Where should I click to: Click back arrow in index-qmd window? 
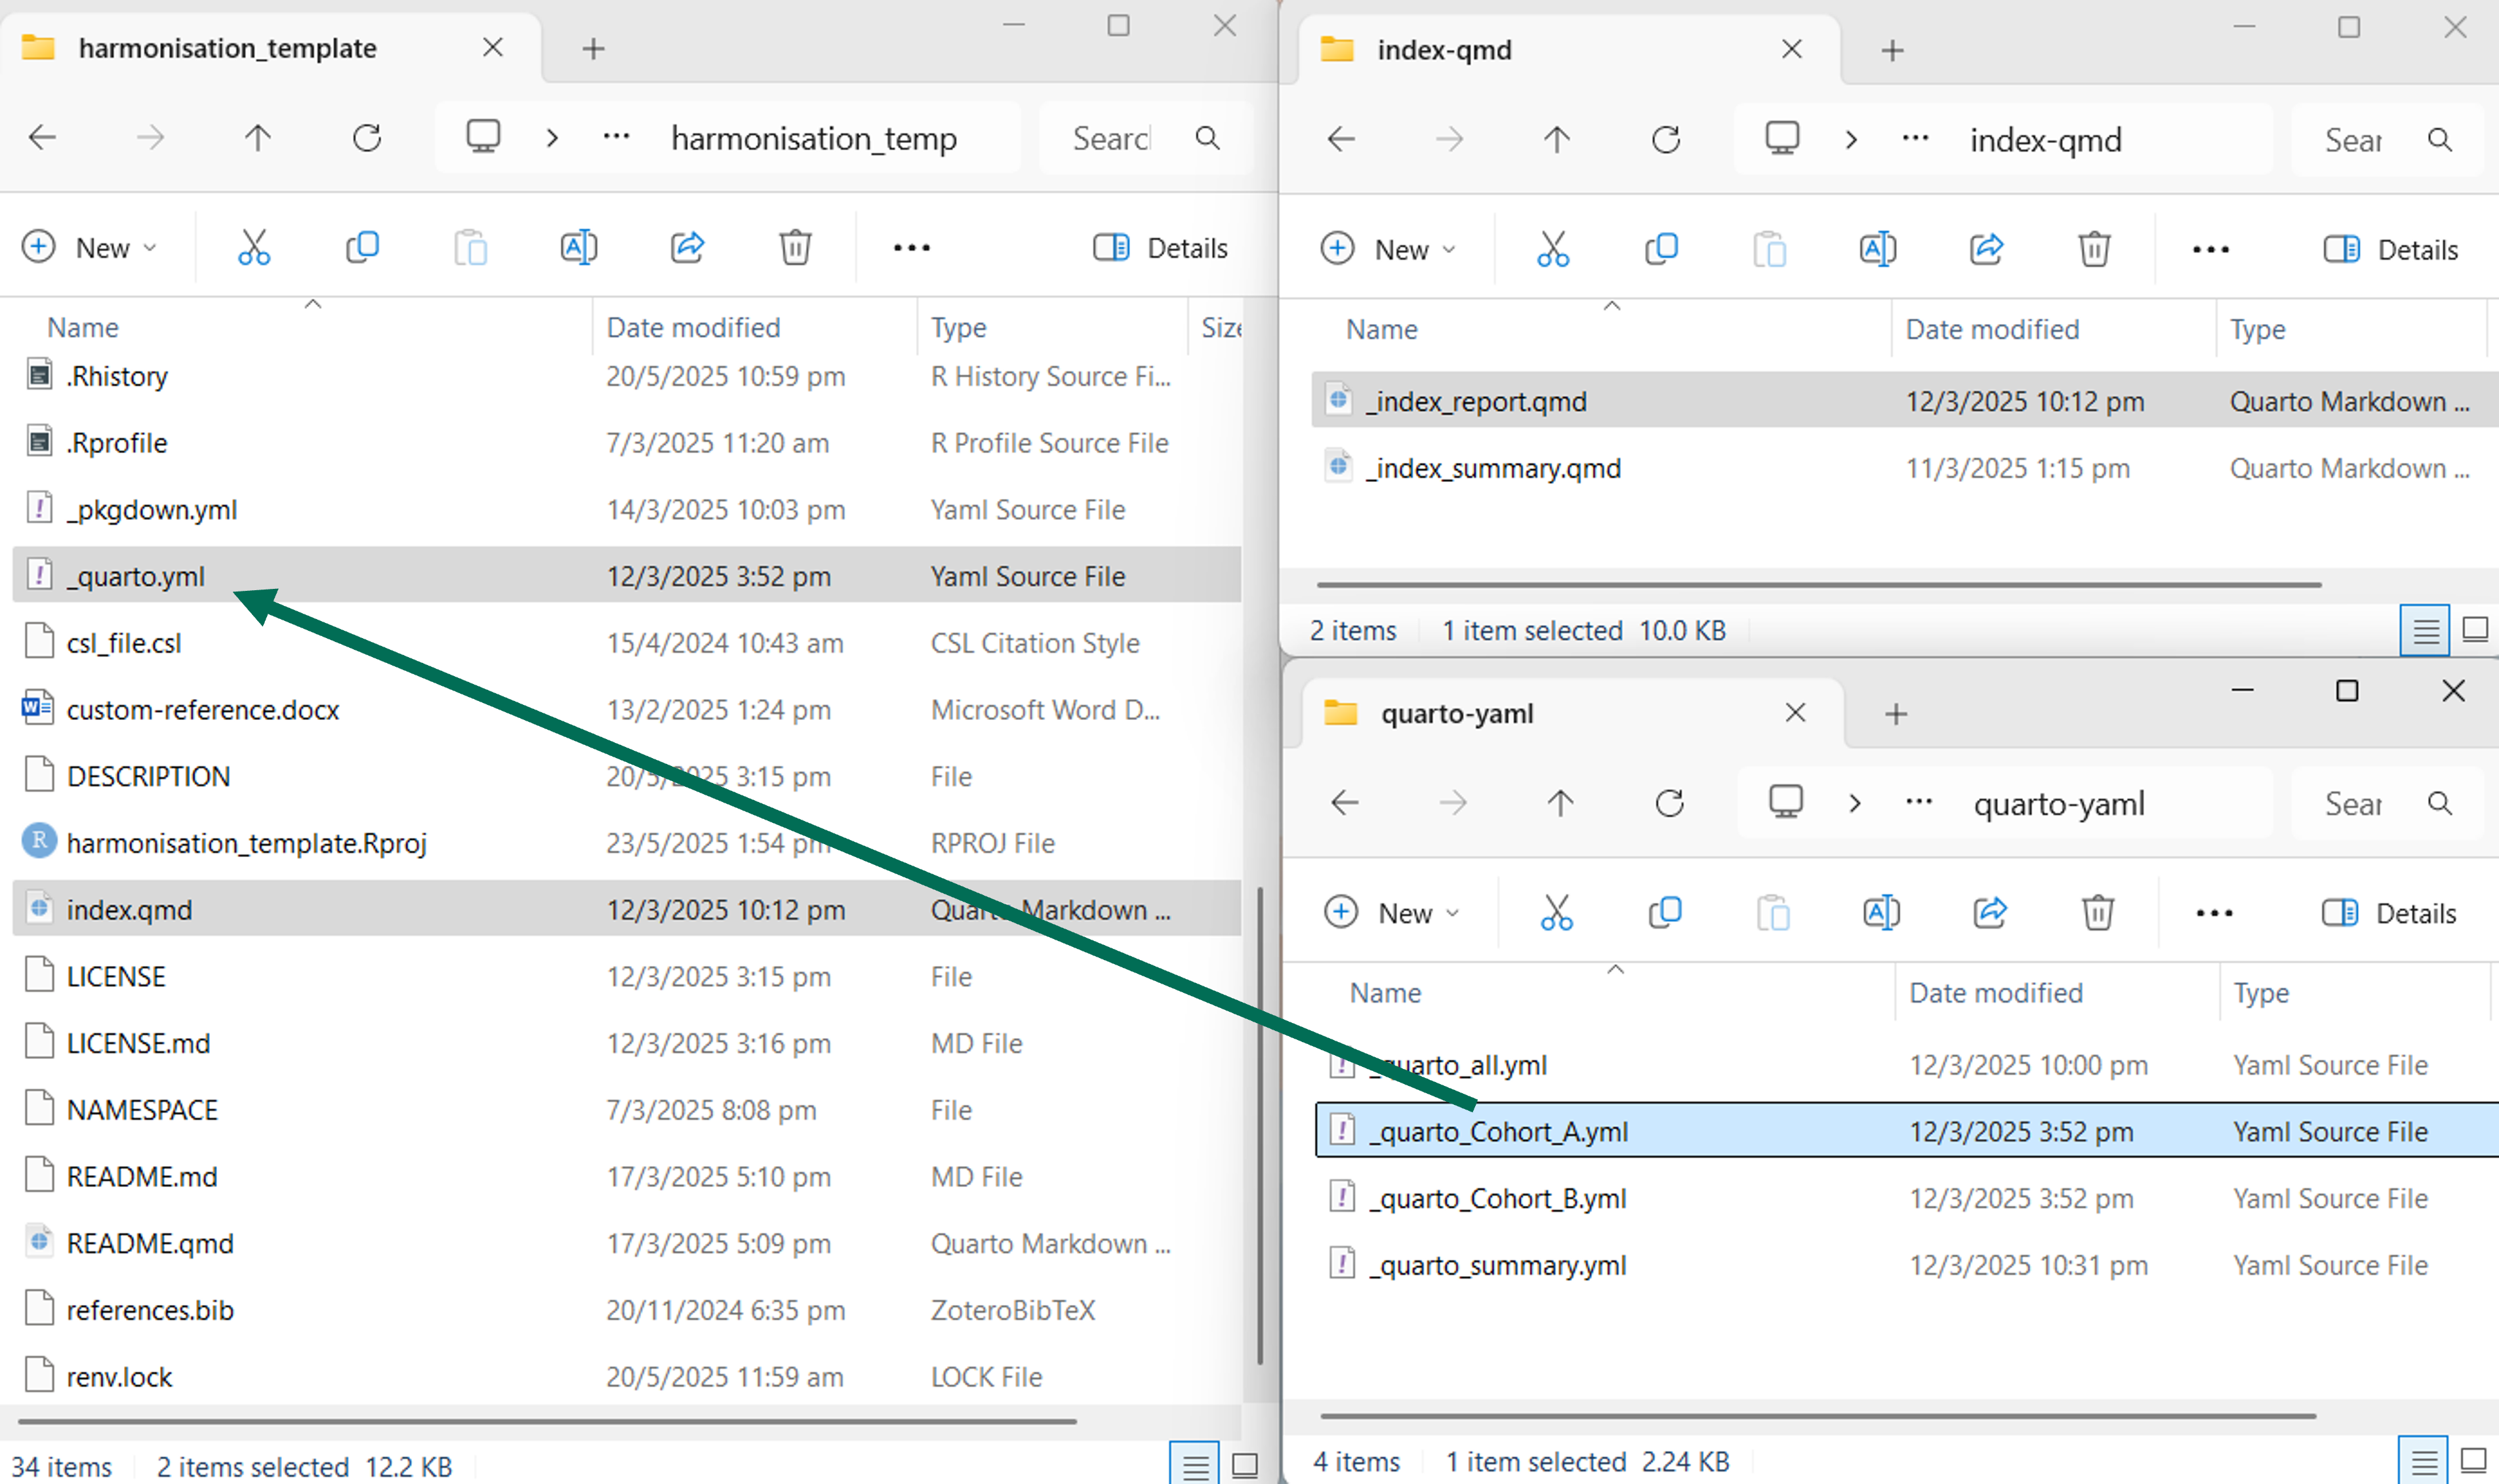click(x=1342, y=140)
